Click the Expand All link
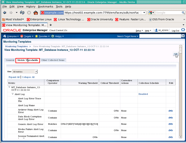The width and height of the screenshot is (186, 143). point(14,77)
